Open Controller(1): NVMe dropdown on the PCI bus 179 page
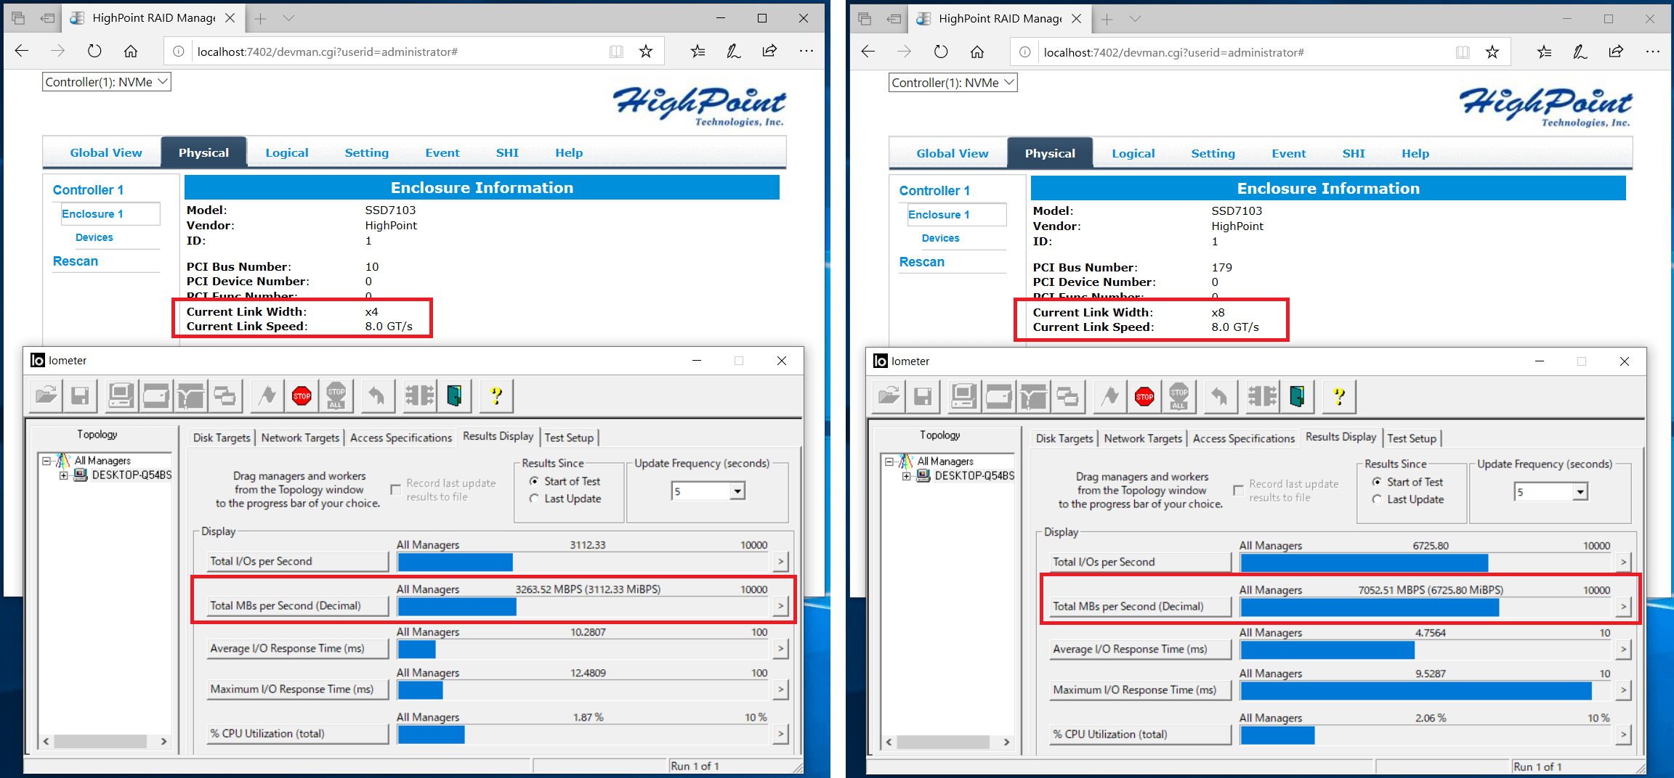The height and width of the screenshot is (778, 1674). (x=953, y=83)
